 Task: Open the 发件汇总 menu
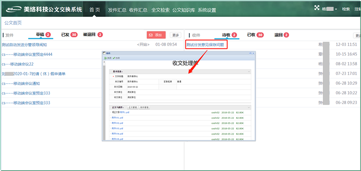click(117, 9)
